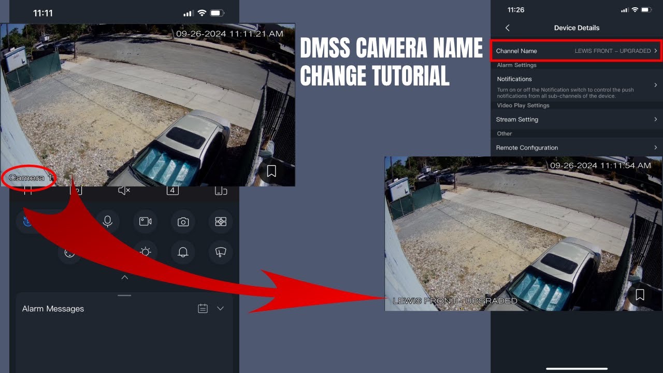663x373 pixels.
Task: Open Remote Configuration
Action: click(576, 148)
